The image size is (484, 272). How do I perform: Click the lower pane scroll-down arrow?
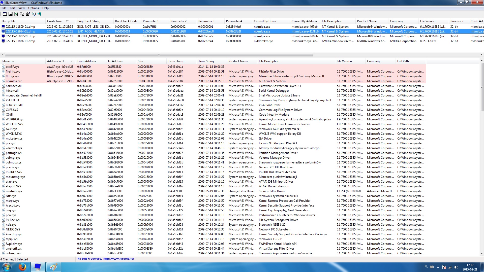click(481, 254)
